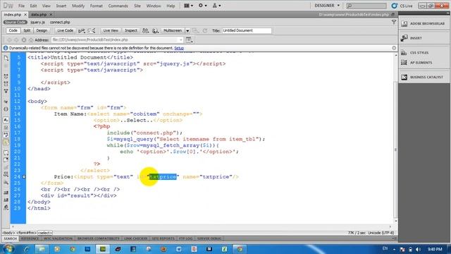Screen dimensions: 451x254
Task: Open the Edit menu
Action: click(33, 6)
